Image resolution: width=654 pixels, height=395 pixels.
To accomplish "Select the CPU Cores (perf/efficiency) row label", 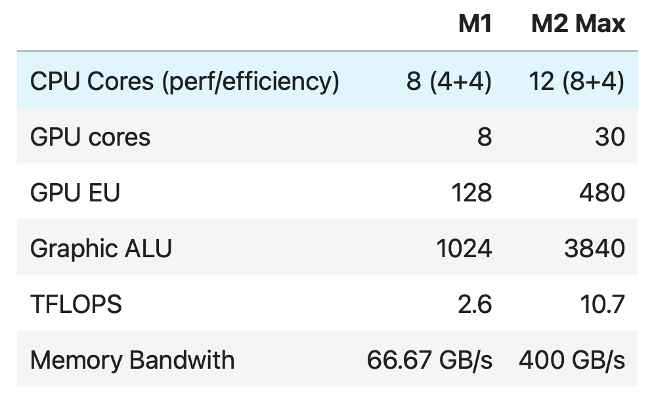I will pyautogui.click(x=185, y=81).
